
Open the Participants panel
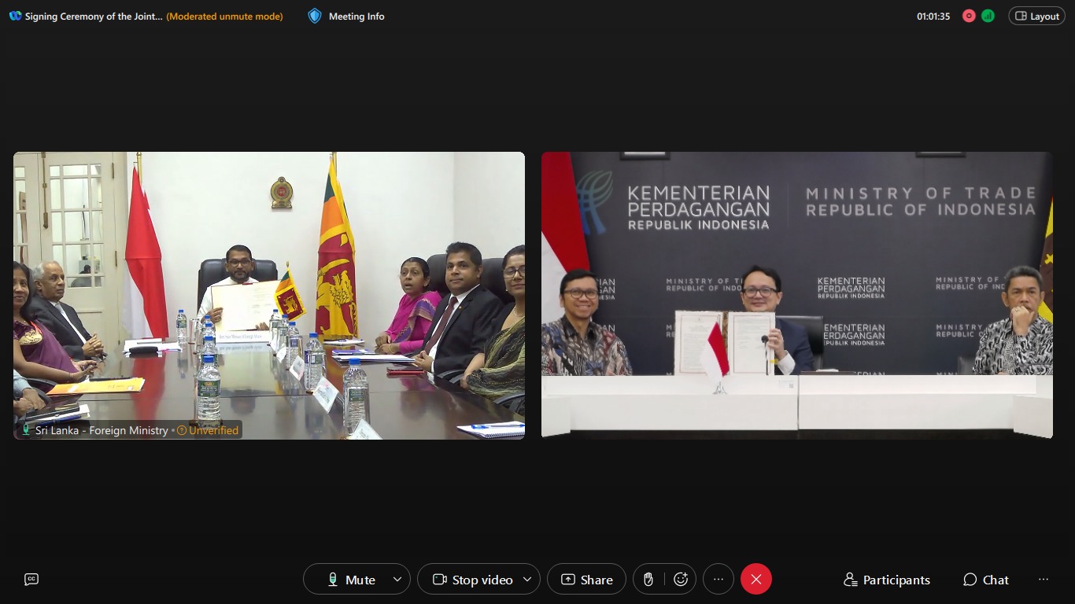click(x=886, y=580)
